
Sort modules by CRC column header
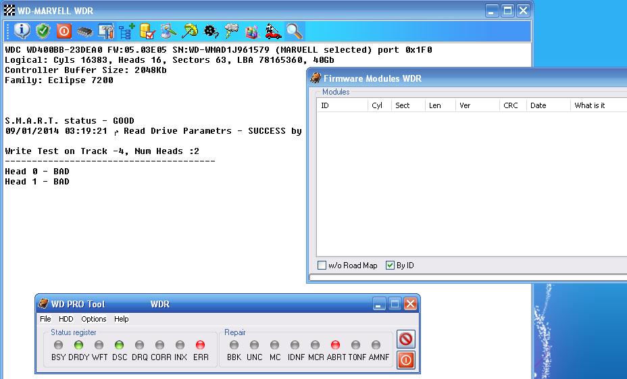[x=513, y=105]
